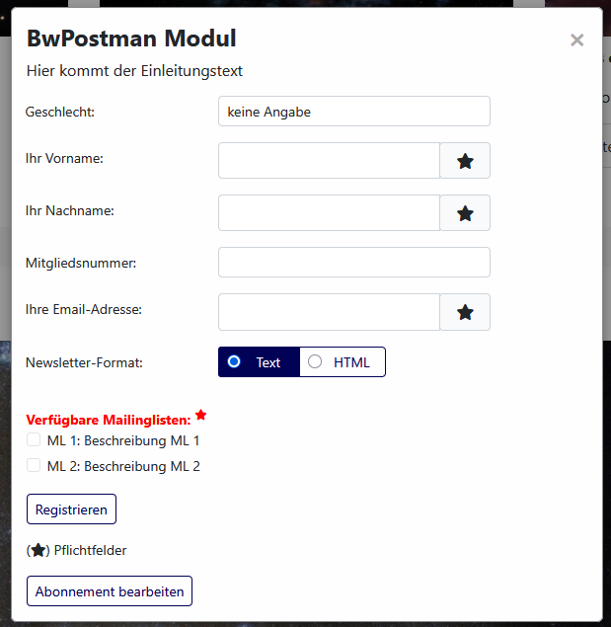Focus the Ihr Vorname input field
The image size is (611, 627).
click(329, 161)
